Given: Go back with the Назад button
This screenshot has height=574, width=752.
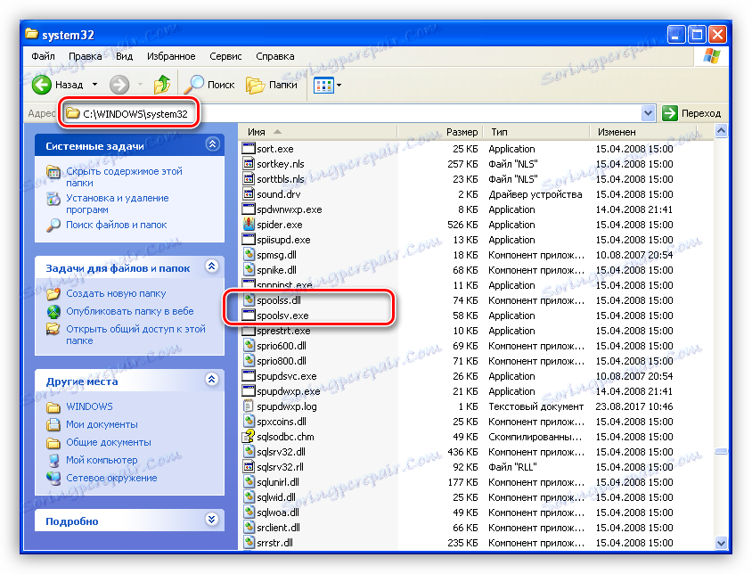Looking at the screenshot, I should [x=58, y=85].
